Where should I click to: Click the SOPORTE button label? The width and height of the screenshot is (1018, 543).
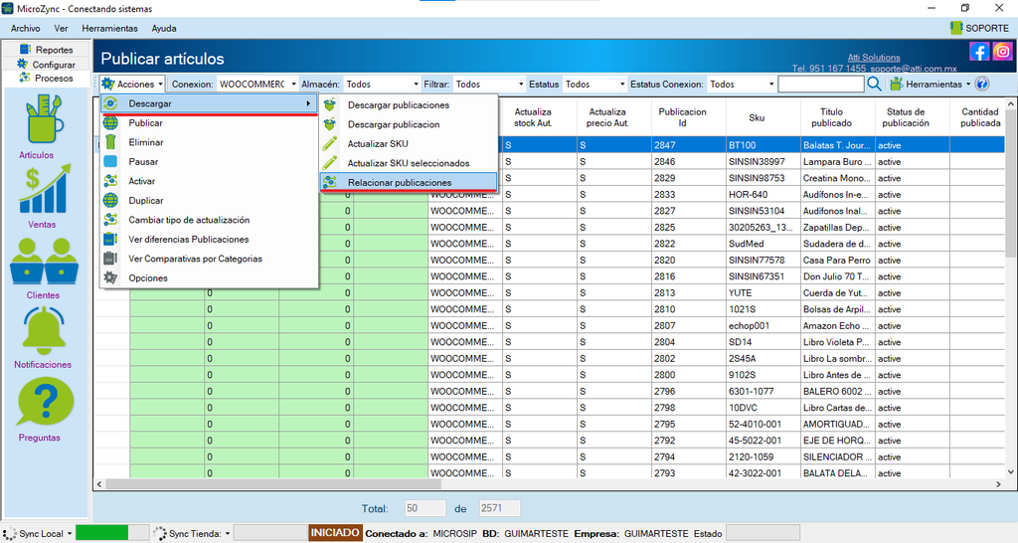pos(987,28)
